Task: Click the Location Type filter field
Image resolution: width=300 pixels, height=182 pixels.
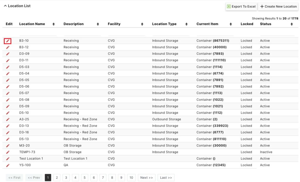Action: [171, 33]
